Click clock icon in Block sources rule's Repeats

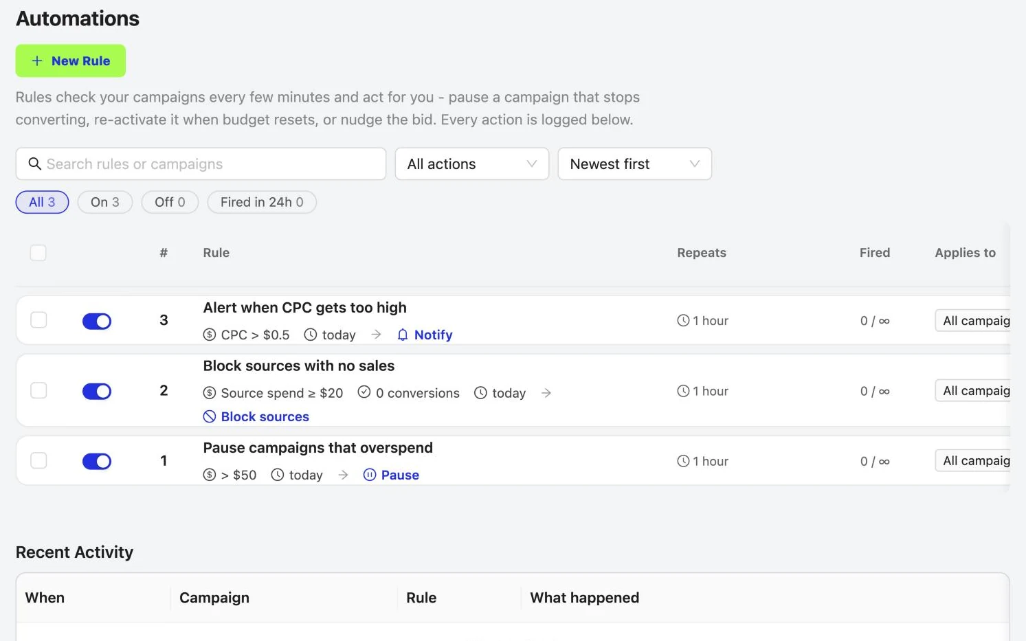click(683, 391)
